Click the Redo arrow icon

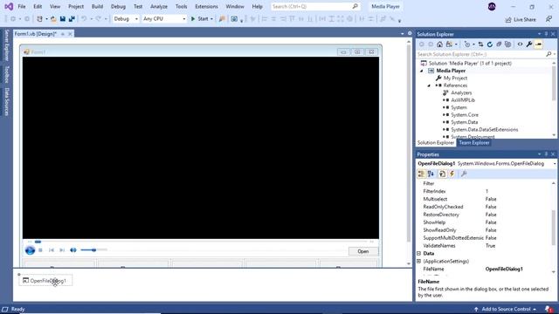coord(99,19)
